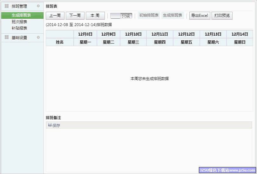The height and width of the screenshot is (174, 257).
Task: Go to next week with 下一周
Action: click(75, 16)
